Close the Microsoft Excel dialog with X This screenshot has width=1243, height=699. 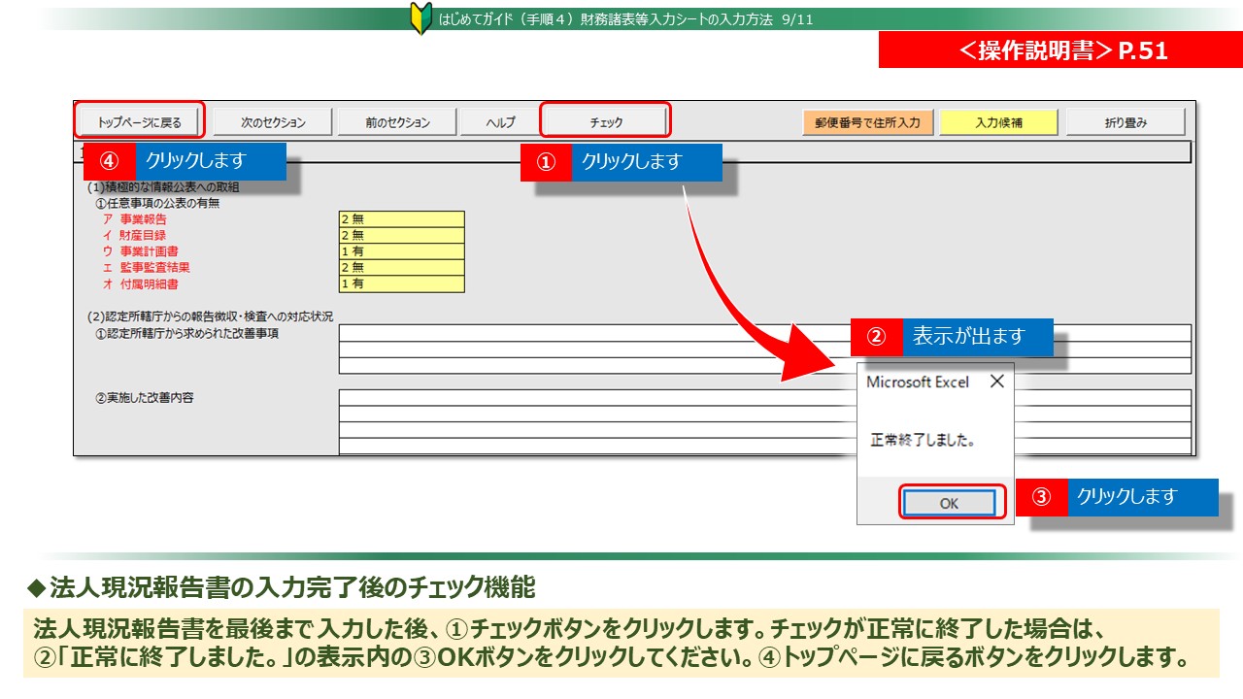click(x=996, y=382)
